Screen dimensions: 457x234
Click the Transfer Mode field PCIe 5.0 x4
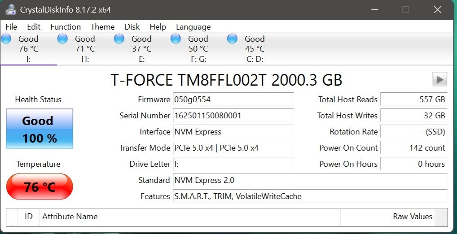click(x=233, y=148)
